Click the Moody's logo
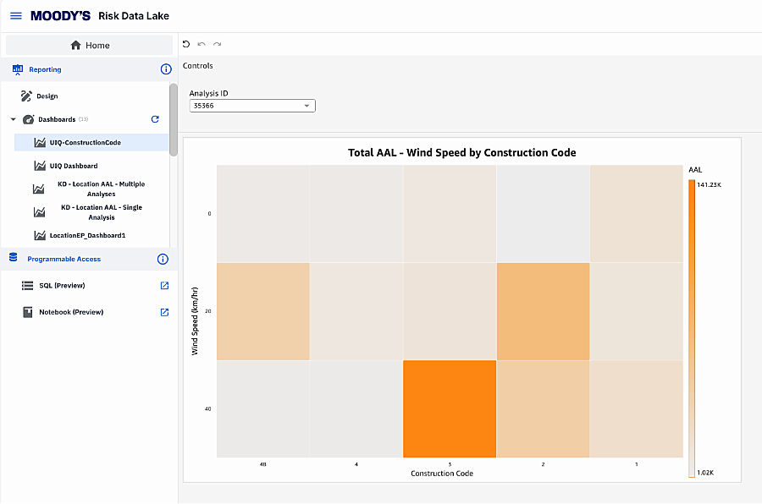 click(x=60, y=16)
